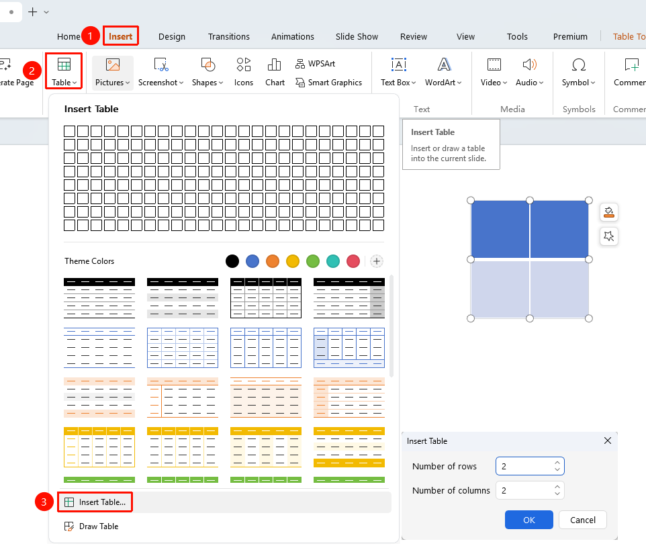Select the Shapes tool icon
The height and width of the screenshot is (556, 646).
(x=207, y=65)
